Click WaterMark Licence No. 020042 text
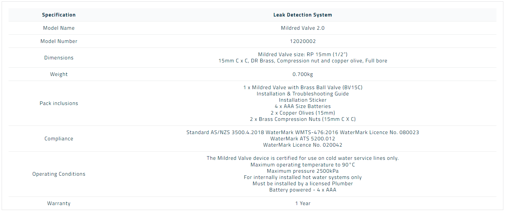 (x=303, y=145)
